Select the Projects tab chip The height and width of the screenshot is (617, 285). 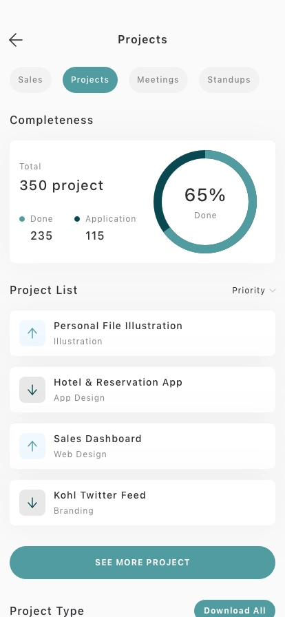[89, 80]
